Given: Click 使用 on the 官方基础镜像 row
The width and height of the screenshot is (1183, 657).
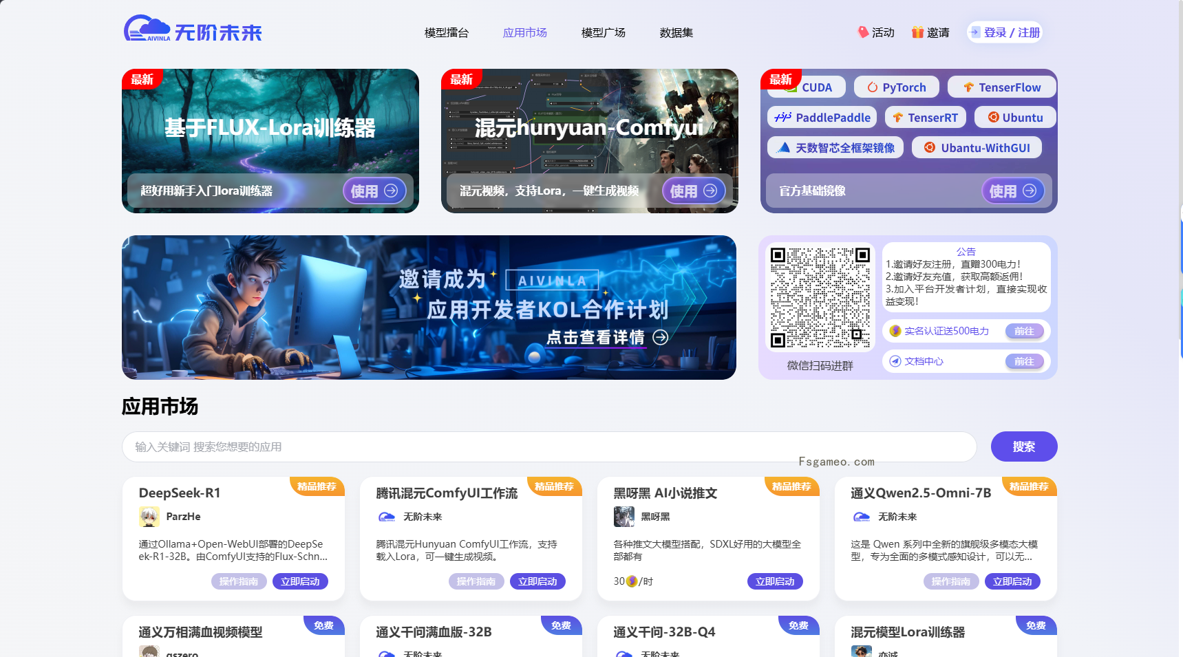Looking at the screenshot, I should (1013, 191).
